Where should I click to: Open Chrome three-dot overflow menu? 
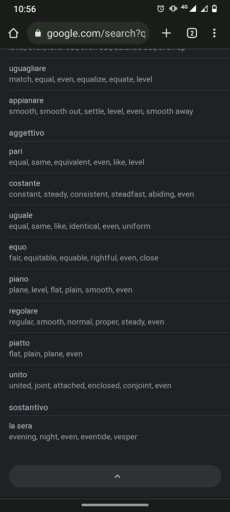pyautogui.click(x=214, y=33)
